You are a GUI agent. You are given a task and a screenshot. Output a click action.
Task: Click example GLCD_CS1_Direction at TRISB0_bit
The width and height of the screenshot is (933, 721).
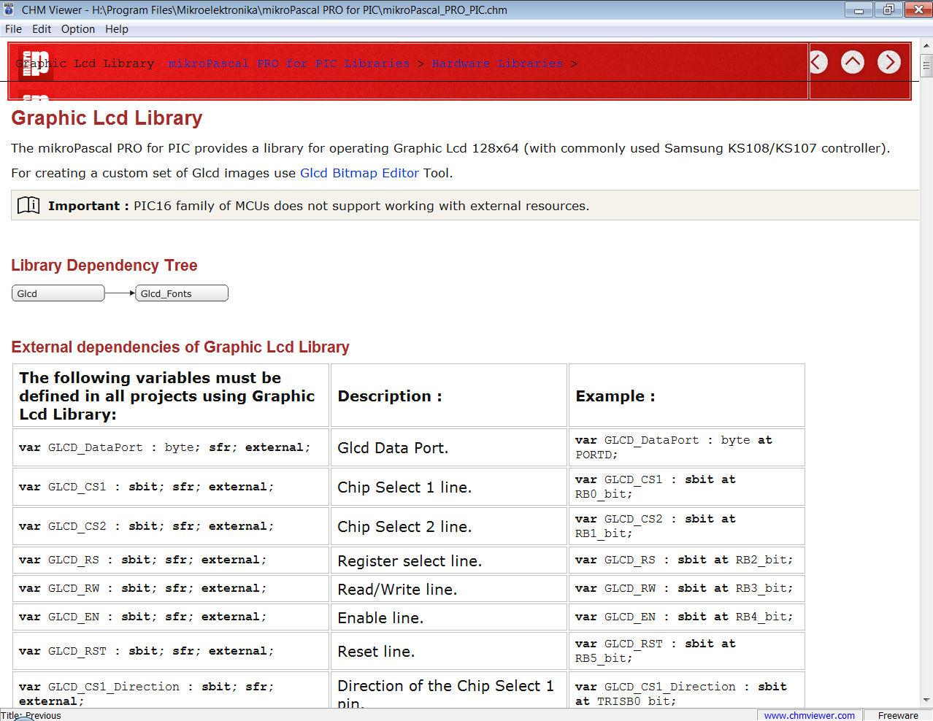click(x=687, y=690)
